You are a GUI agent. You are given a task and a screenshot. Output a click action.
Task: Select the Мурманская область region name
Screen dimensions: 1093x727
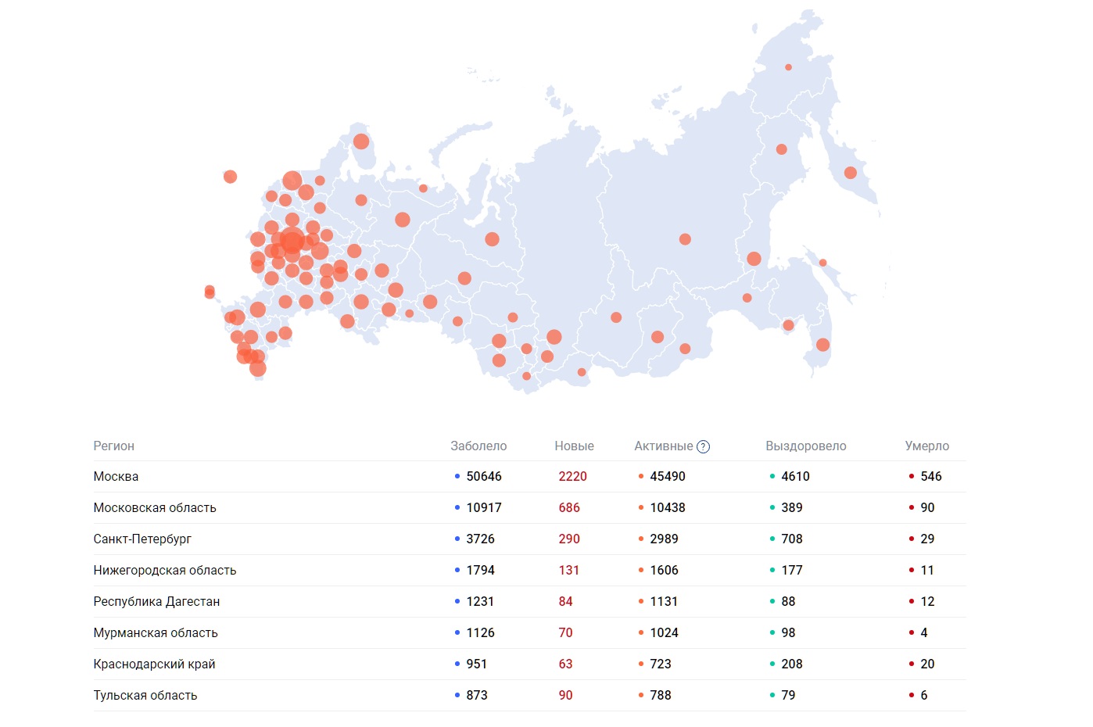[156, 633]
